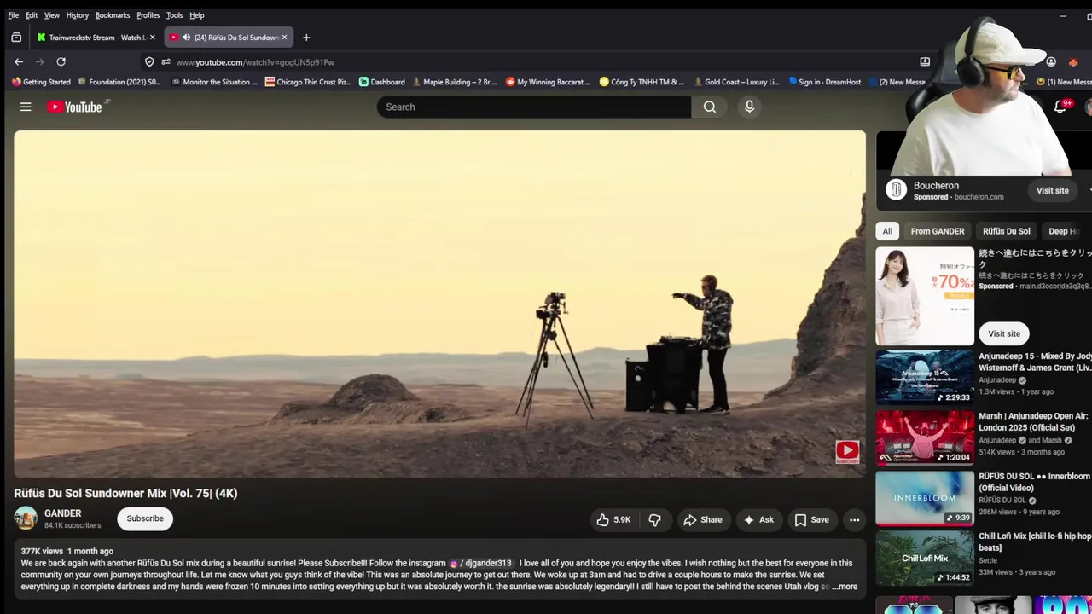The width and height of the screenshot is (1092, 614).
Task: Open the tracking protection shield icon
Action: (x=149, y=61)
